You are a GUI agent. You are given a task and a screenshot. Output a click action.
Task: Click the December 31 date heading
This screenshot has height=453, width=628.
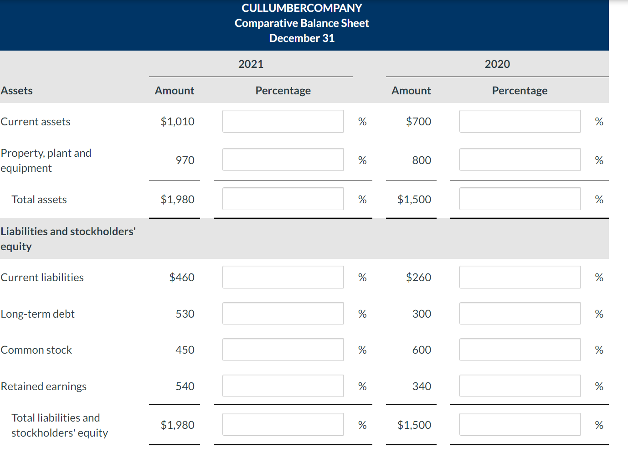[x=302, y=38]
